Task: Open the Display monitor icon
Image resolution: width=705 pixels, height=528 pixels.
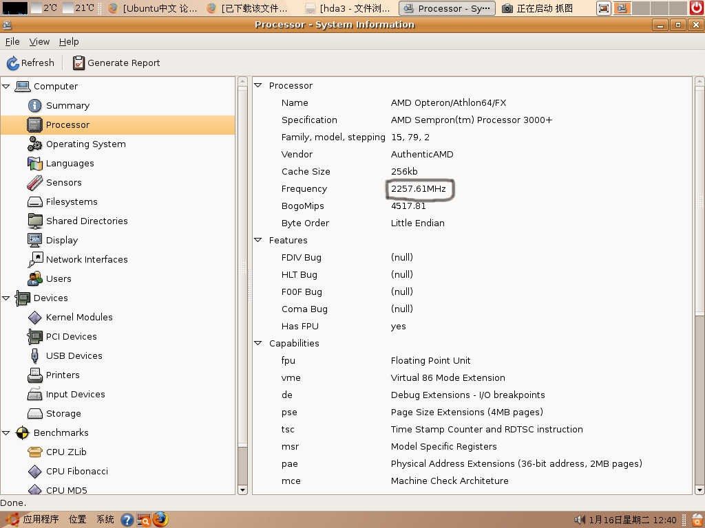Action: 34,240
